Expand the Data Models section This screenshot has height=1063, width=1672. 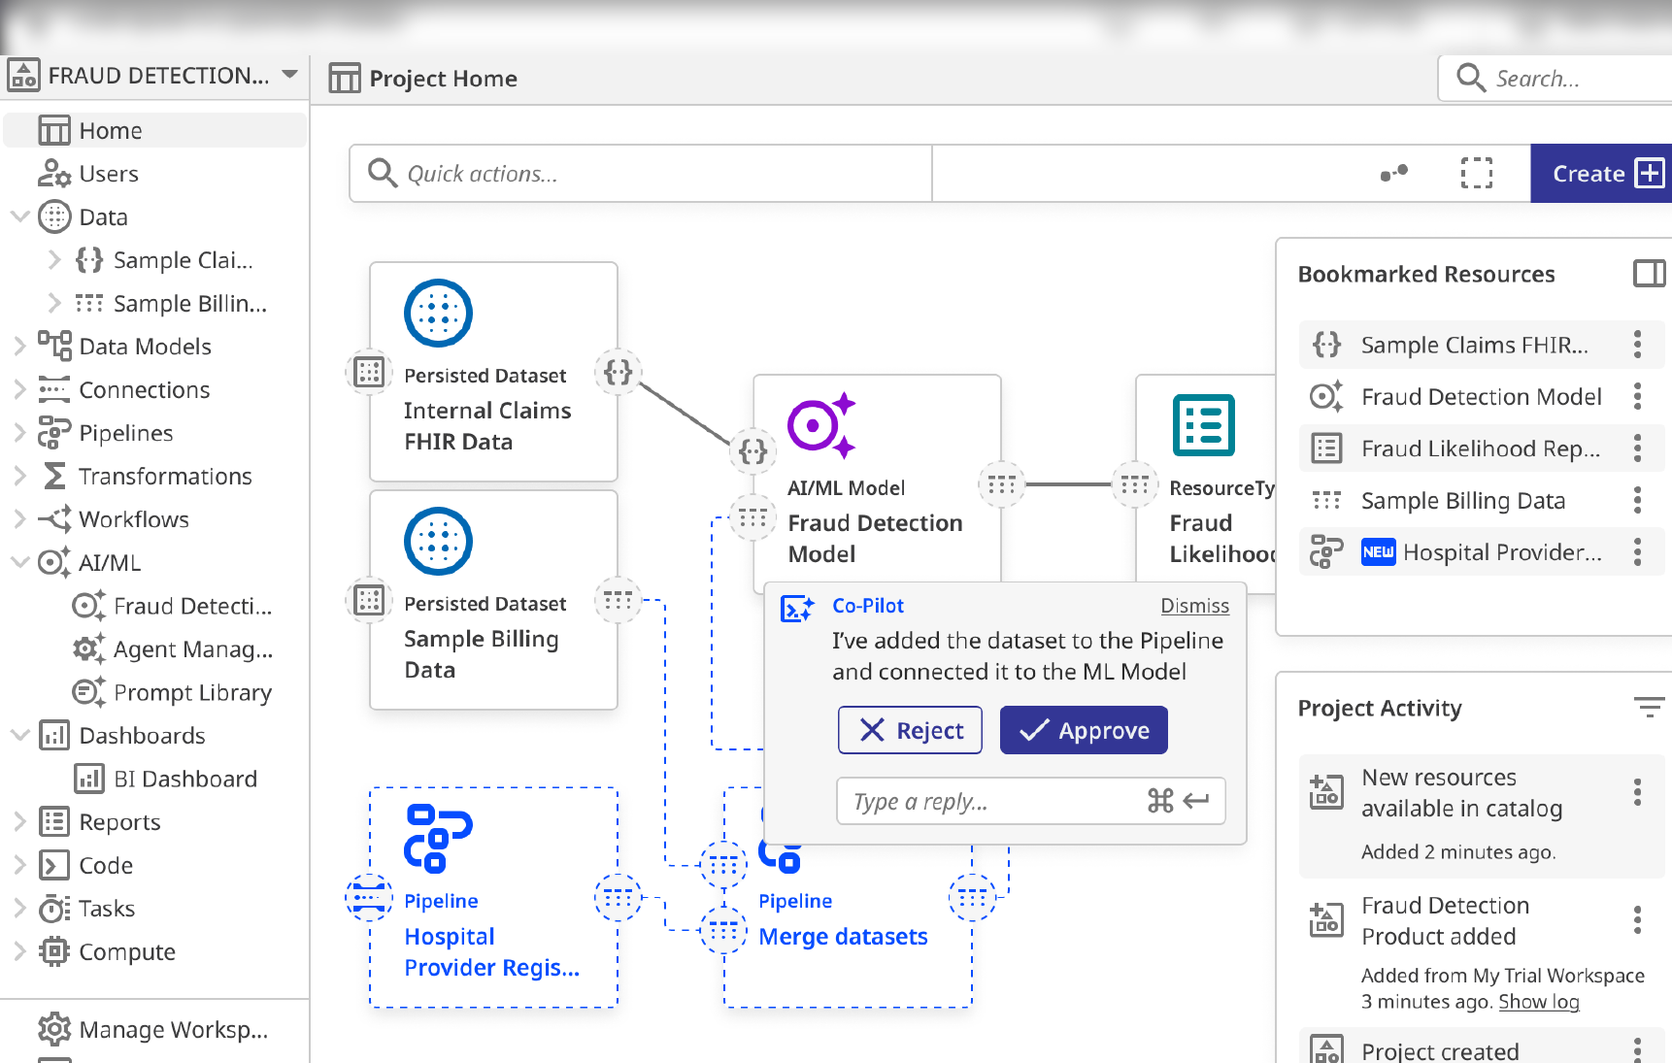19,346
